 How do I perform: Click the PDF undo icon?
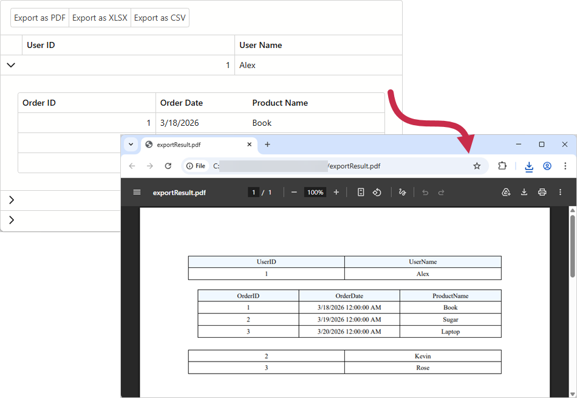pyautogui.click(x=425, y=192)
